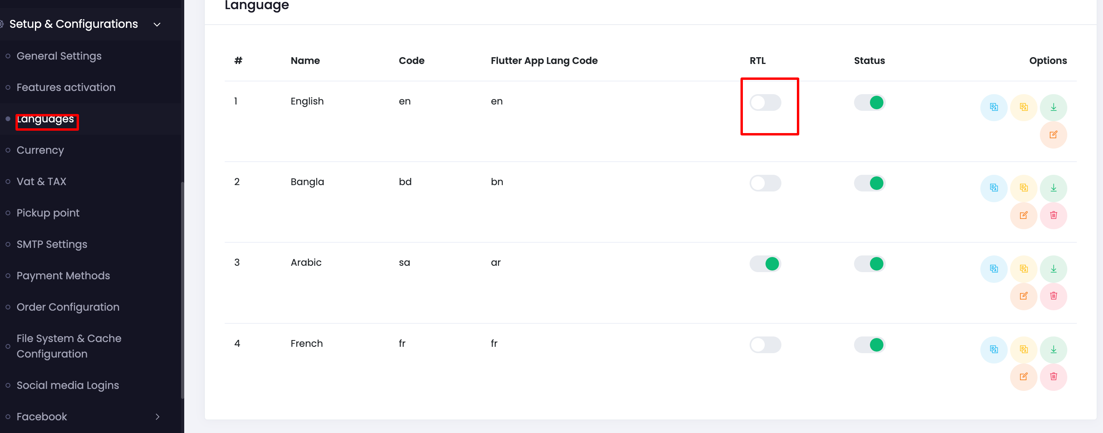Open Payment Methods page

[63, 275]
